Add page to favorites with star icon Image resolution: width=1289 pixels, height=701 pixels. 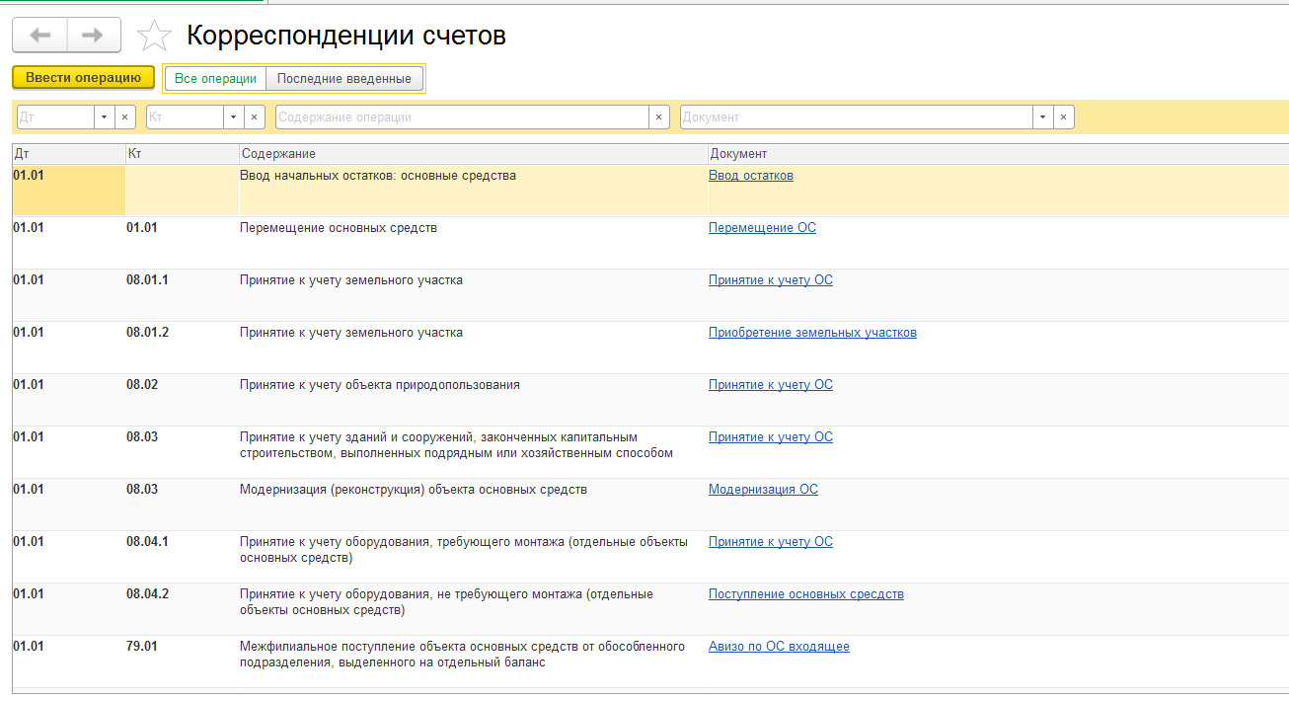153,37
